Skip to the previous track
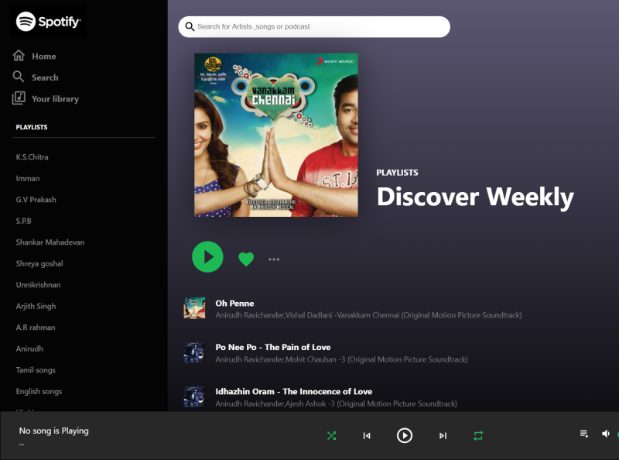 (367, 435)
